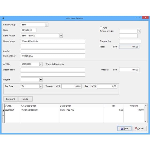The image size is (150, 150).
Task: Expand the A/C No. dropdown
Action: click(41, 64)
